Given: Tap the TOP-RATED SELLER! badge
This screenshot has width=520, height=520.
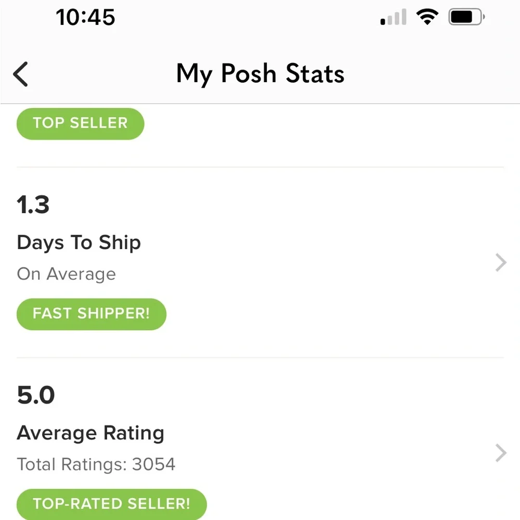Looking at the screenshot, I should pos(111,504).
